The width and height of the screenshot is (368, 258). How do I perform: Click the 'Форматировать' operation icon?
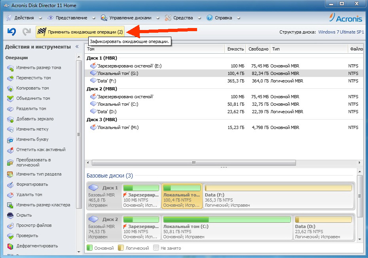[10, 185]
